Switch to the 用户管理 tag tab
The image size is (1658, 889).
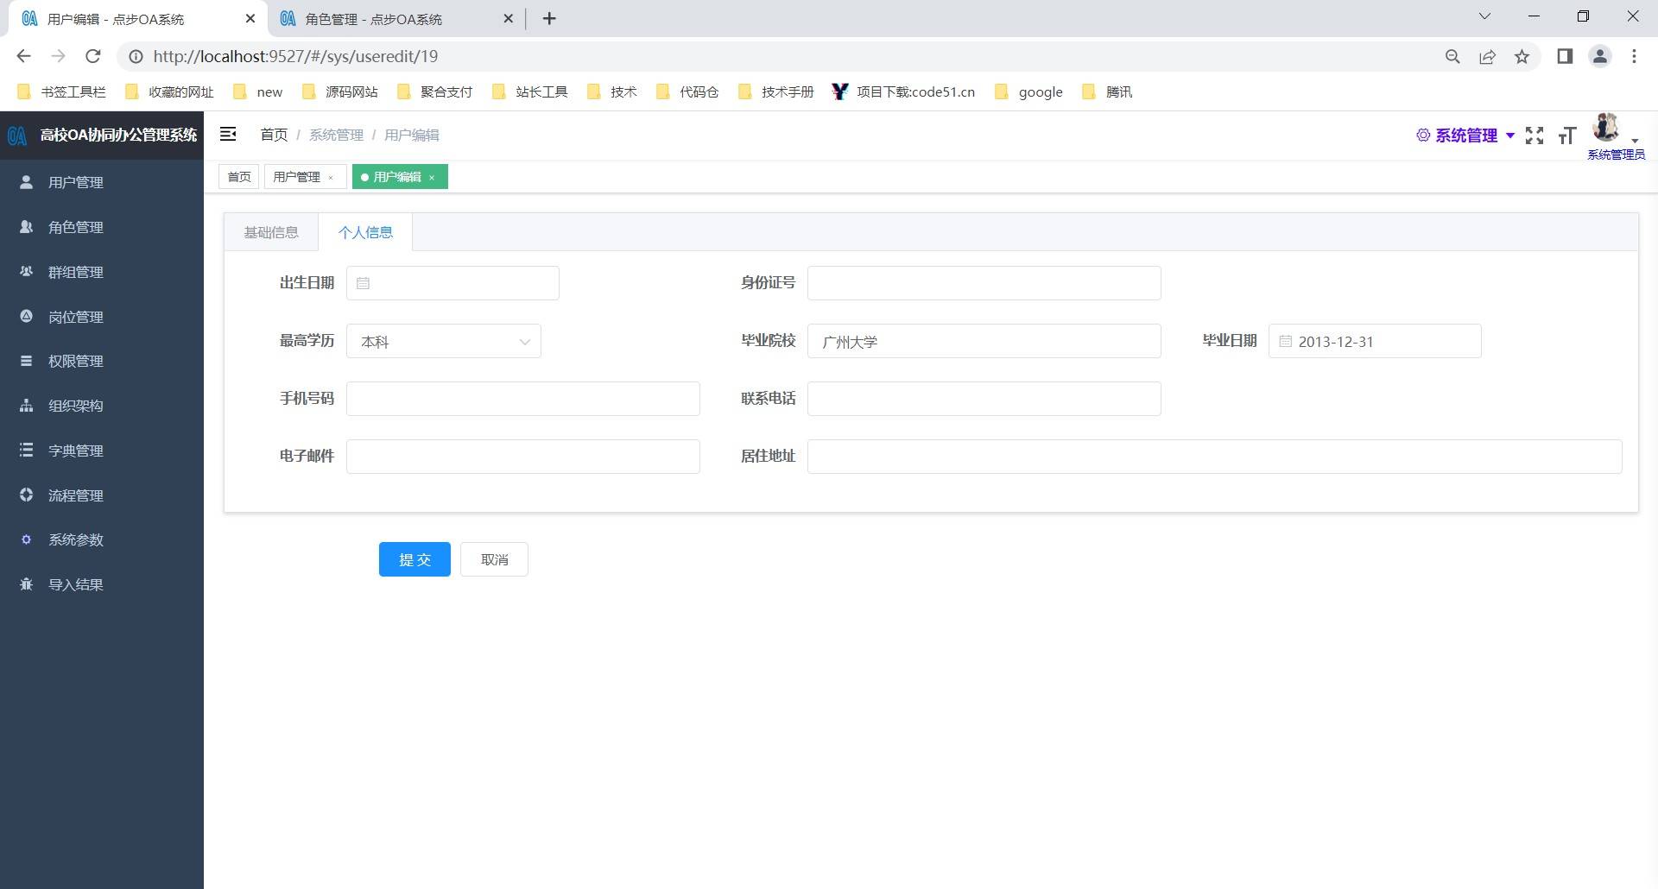(297, 177)
